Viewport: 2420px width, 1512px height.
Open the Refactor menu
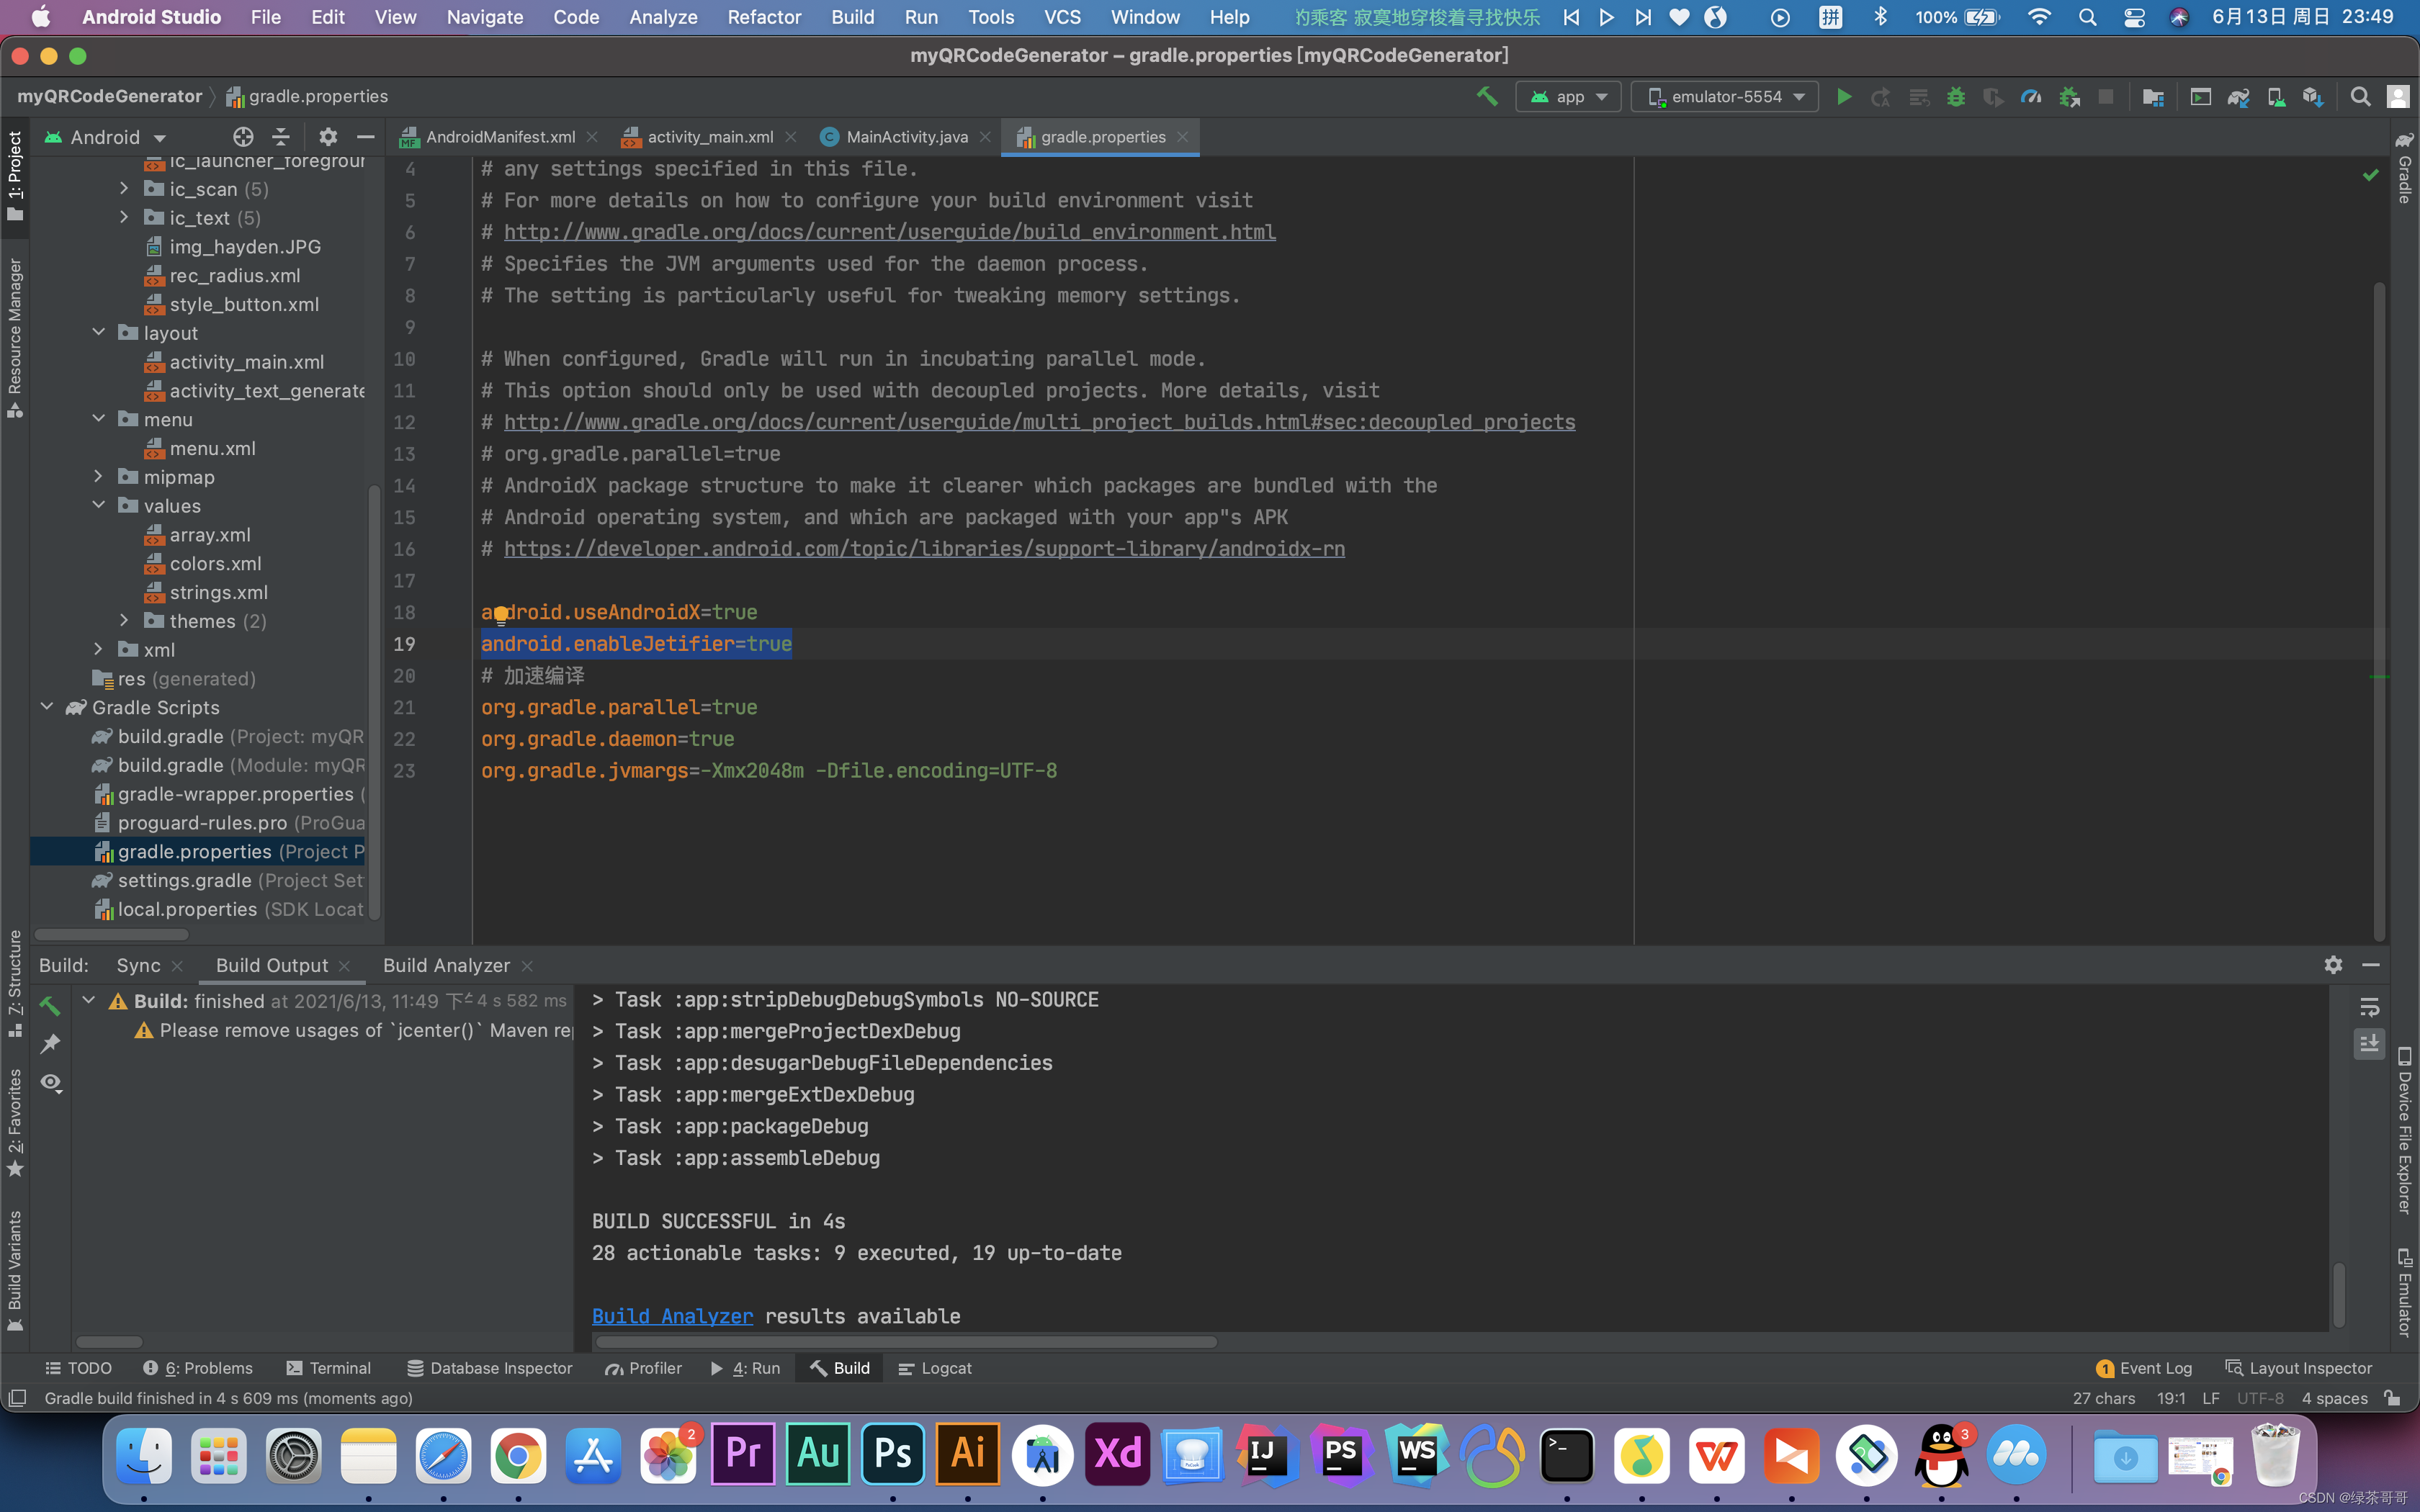[764, 17]
